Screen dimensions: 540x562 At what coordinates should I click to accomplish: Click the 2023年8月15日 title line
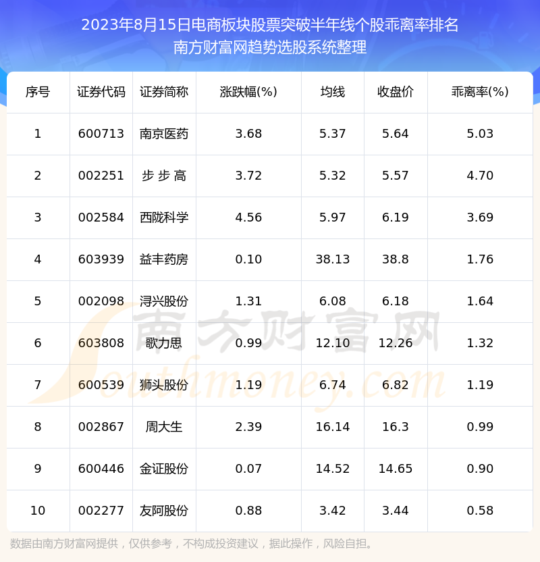pos(269,25)
